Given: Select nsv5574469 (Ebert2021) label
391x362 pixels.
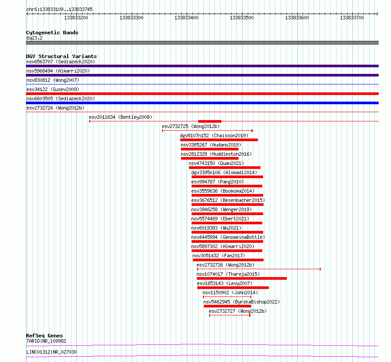Looking at the screenshot, I should [x=220, y=219].
